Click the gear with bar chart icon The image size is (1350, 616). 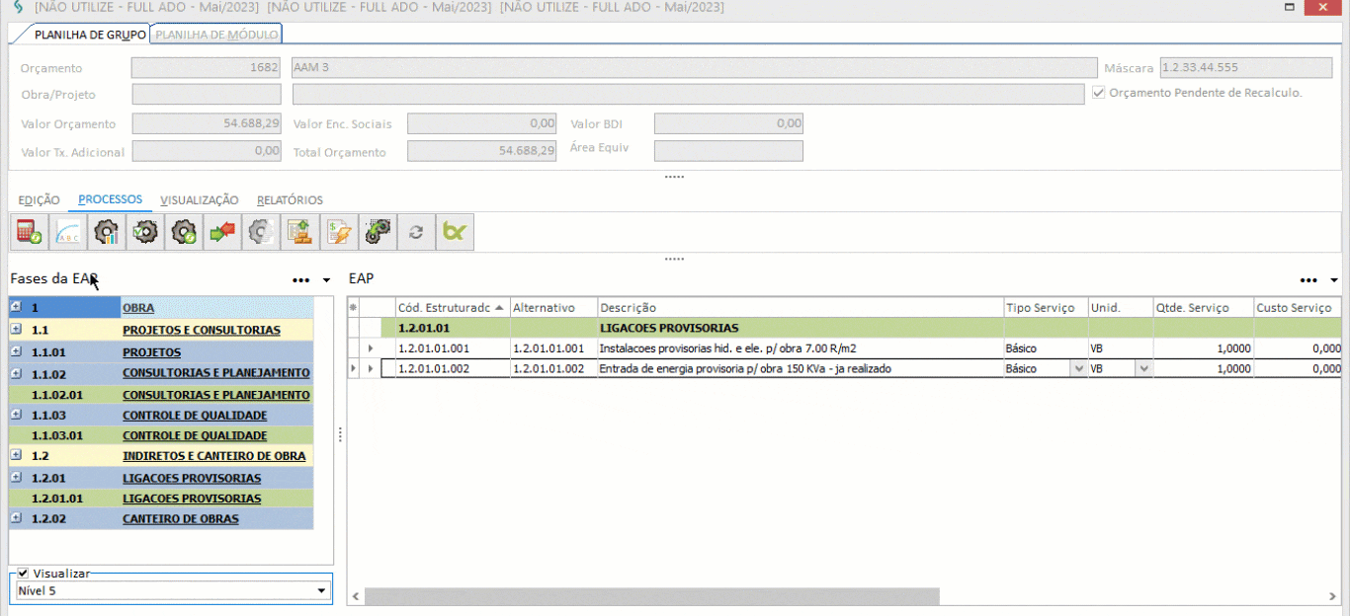(106, 232)
